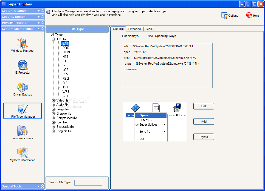Image resolution: width=265 pixels, height=191 pixels.
Task: Choose Open in the context menu
Action: click(x=151, y=115)
